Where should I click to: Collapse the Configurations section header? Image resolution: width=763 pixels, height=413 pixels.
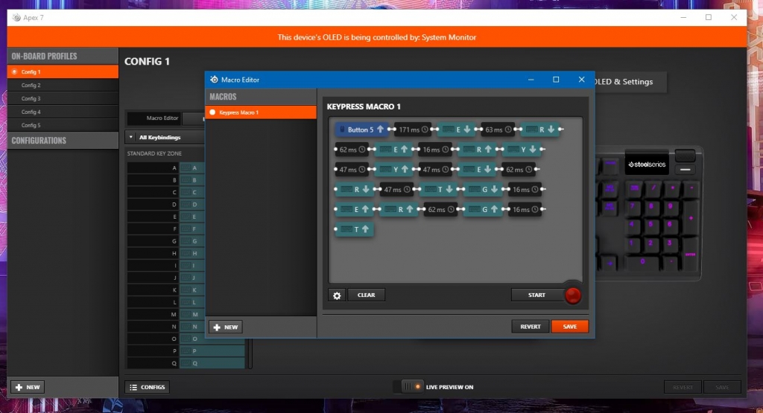[63, 141]
